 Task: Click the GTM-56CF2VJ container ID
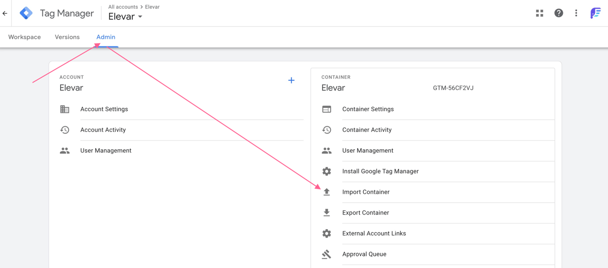click(x=453, y=88)
